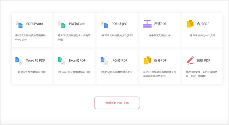Open the Excel转PDF title link
The image size is (229, 125).
(77, 60)
